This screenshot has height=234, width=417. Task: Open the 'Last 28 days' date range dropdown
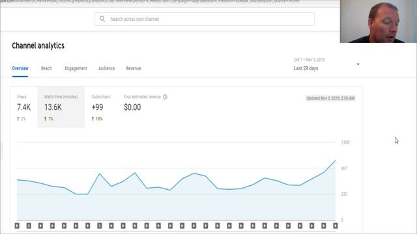coord(326,64)
